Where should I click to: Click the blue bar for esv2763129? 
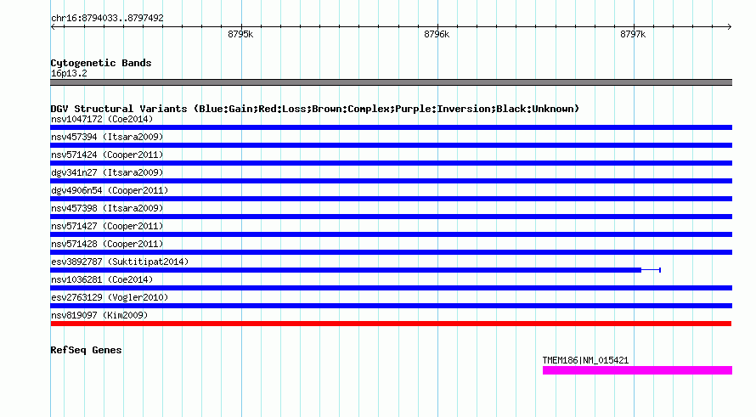(391, 306)
